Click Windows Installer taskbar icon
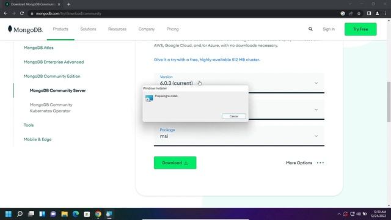The height and width of the screenshot is (220, 391). 109,214
